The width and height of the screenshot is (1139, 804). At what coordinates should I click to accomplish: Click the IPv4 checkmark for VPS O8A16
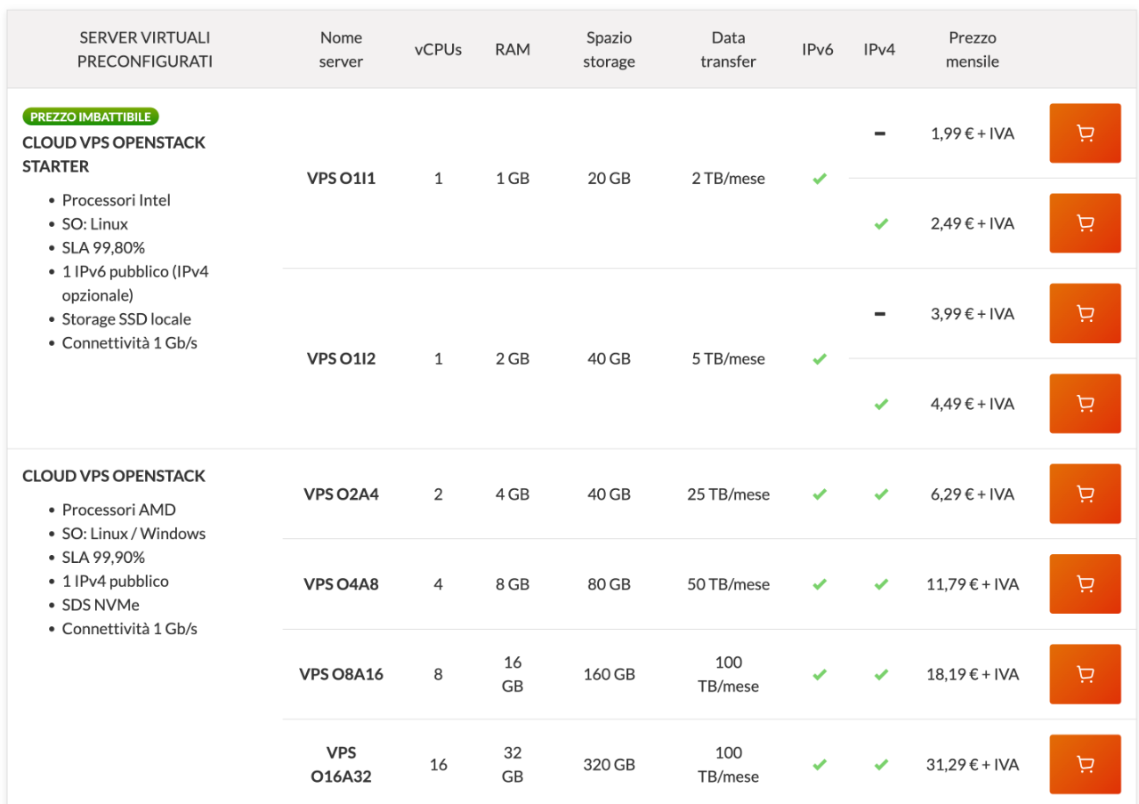(881, 675)
